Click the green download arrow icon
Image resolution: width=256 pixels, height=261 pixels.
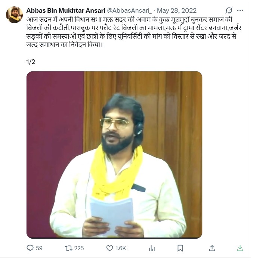pos(240,248)
